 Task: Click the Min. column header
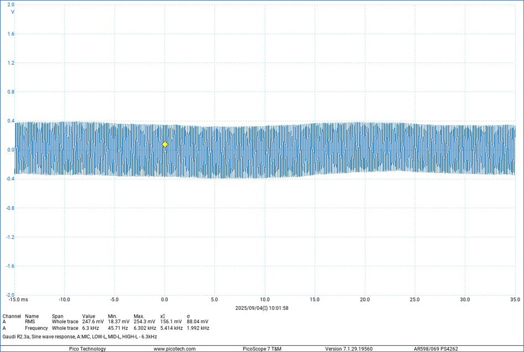click(x=113, y=316)
